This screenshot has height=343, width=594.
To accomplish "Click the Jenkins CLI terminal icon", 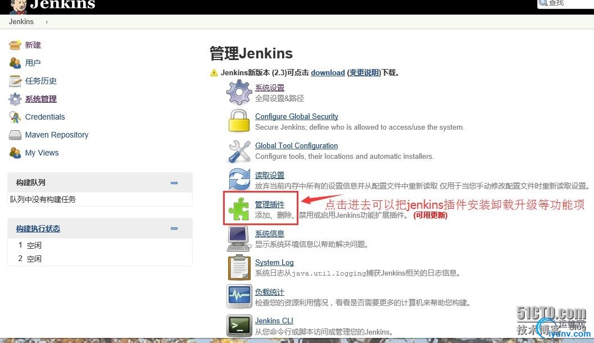I will click(239, 326).
